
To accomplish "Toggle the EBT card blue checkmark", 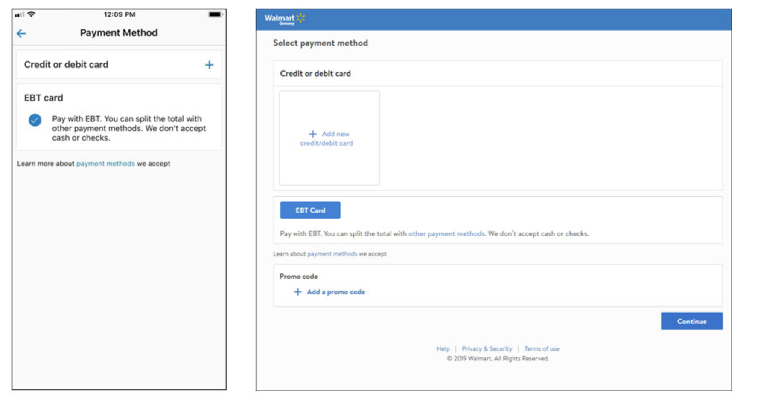I will (35, 120).
